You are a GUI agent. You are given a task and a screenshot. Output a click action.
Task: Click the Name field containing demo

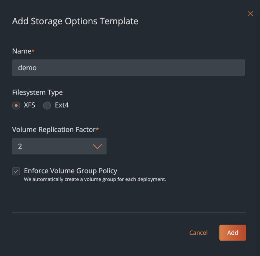point(128,67)
